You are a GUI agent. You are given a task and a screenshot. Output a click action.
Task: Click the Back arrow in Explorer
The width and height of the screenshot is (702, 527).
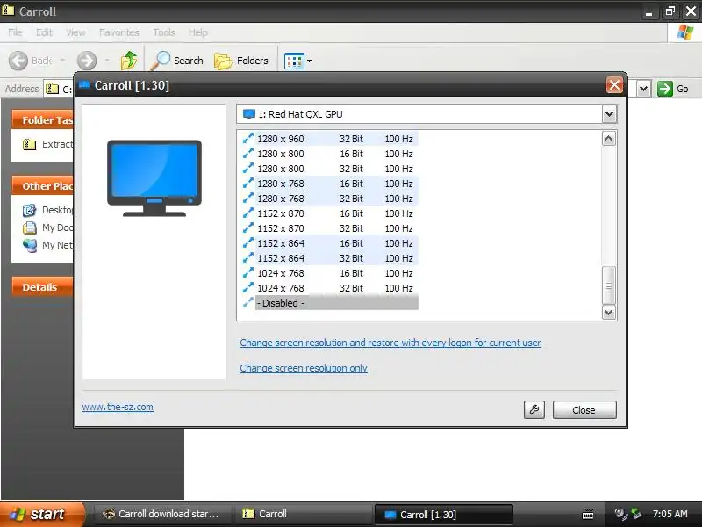pos(18,61)
